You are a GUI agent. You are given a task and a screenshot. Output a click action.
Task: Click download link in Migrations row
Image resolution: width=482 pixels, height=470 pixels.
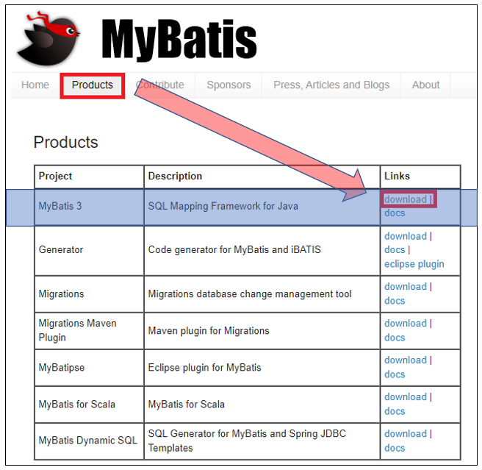[x=406, y=287]
